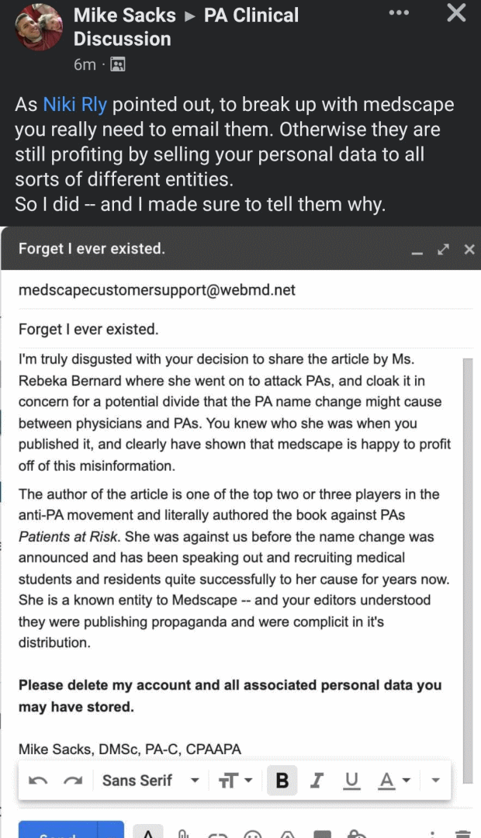Minimize the compose email window
This screenshot has height=838, width=481.
click(417, 250)
